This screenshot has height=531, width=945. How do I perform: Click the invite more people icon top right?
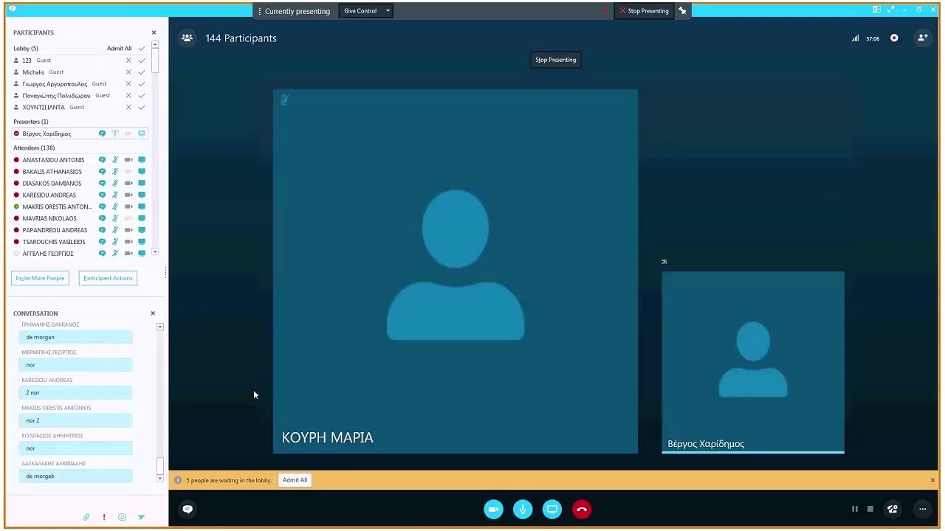pos(922,38)
